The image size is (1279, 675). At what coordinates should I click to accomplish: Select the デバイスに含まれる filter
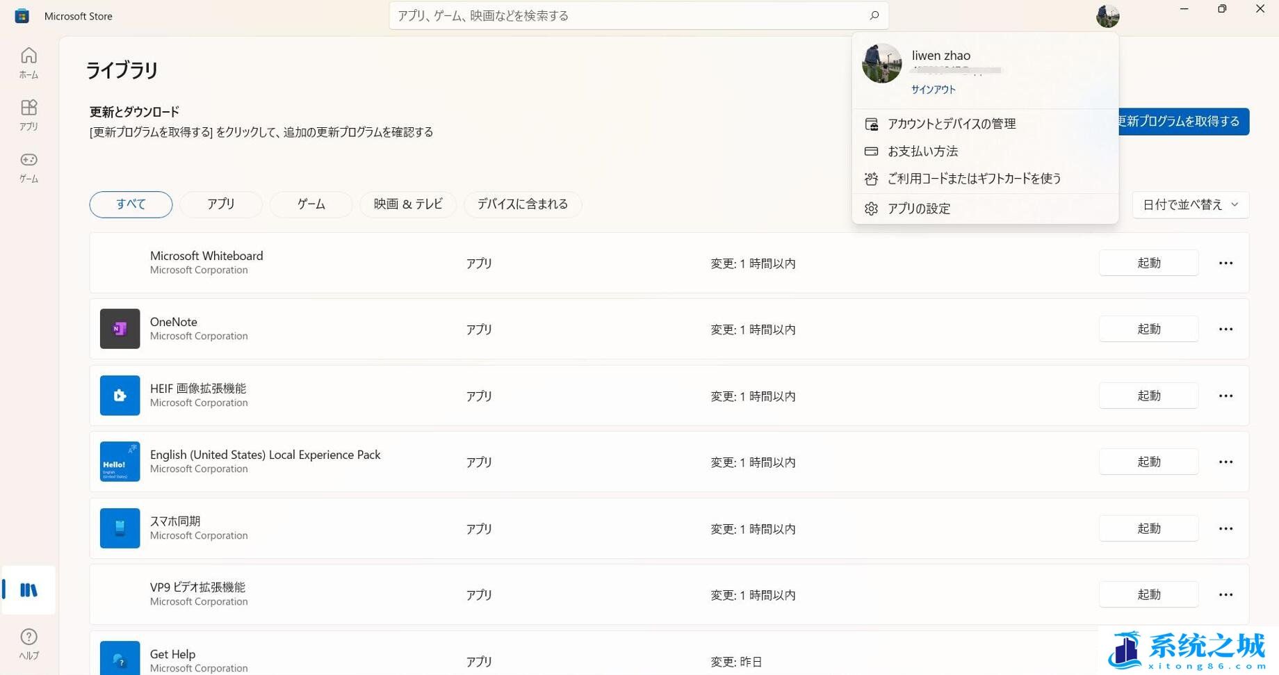pos(522,204)
